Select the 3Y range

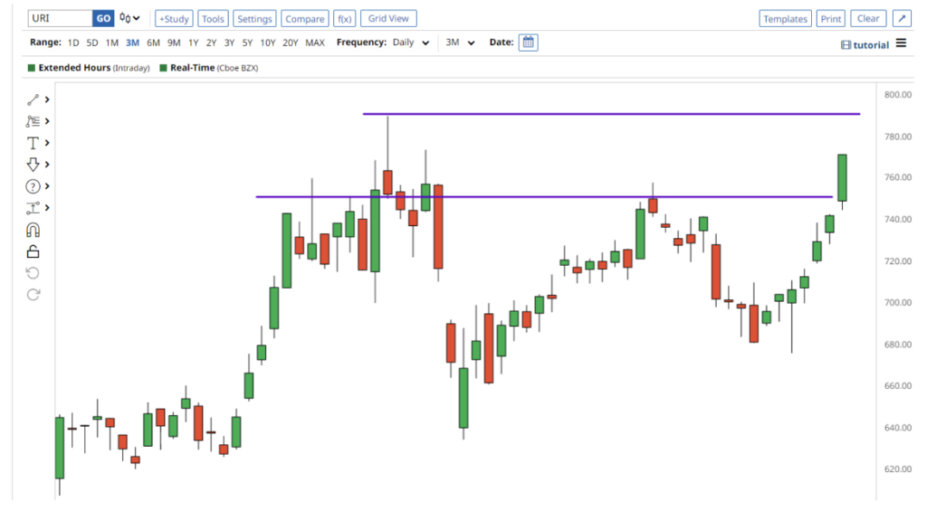click(229, 43)
